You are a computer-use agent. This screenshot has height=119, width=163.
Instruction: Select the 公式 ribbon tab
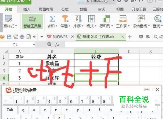tap(65, 9)
